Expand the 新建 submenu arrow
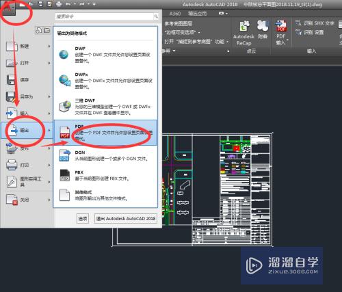 49,47
